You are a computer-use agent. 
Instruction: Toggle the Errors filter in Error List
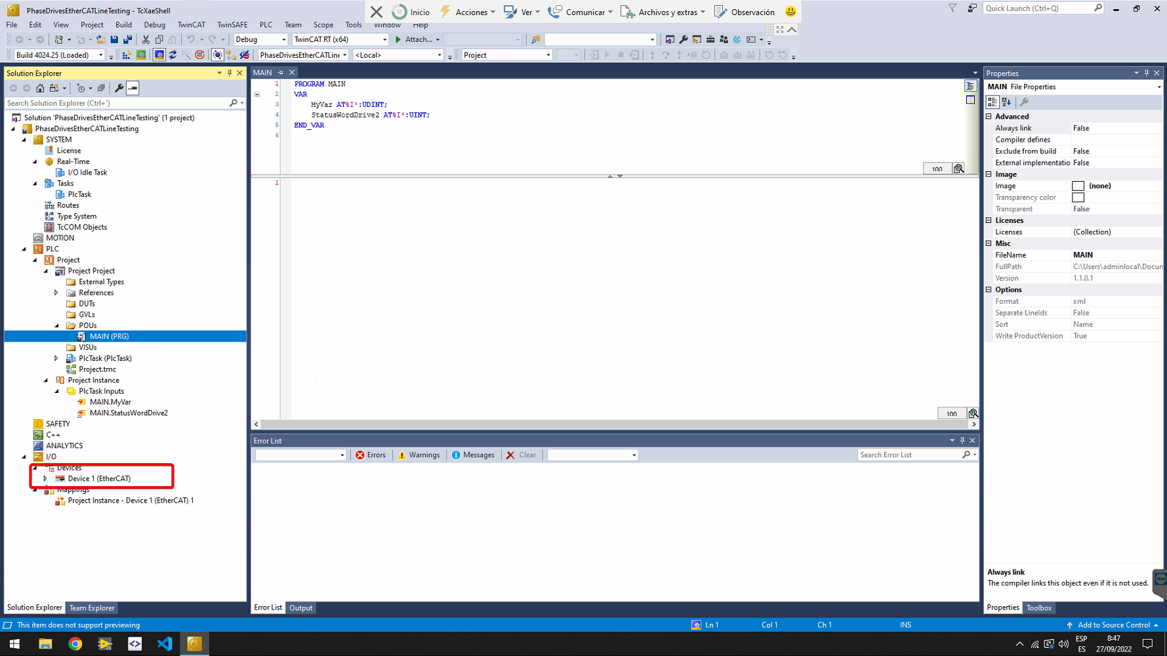click(371, 455)
